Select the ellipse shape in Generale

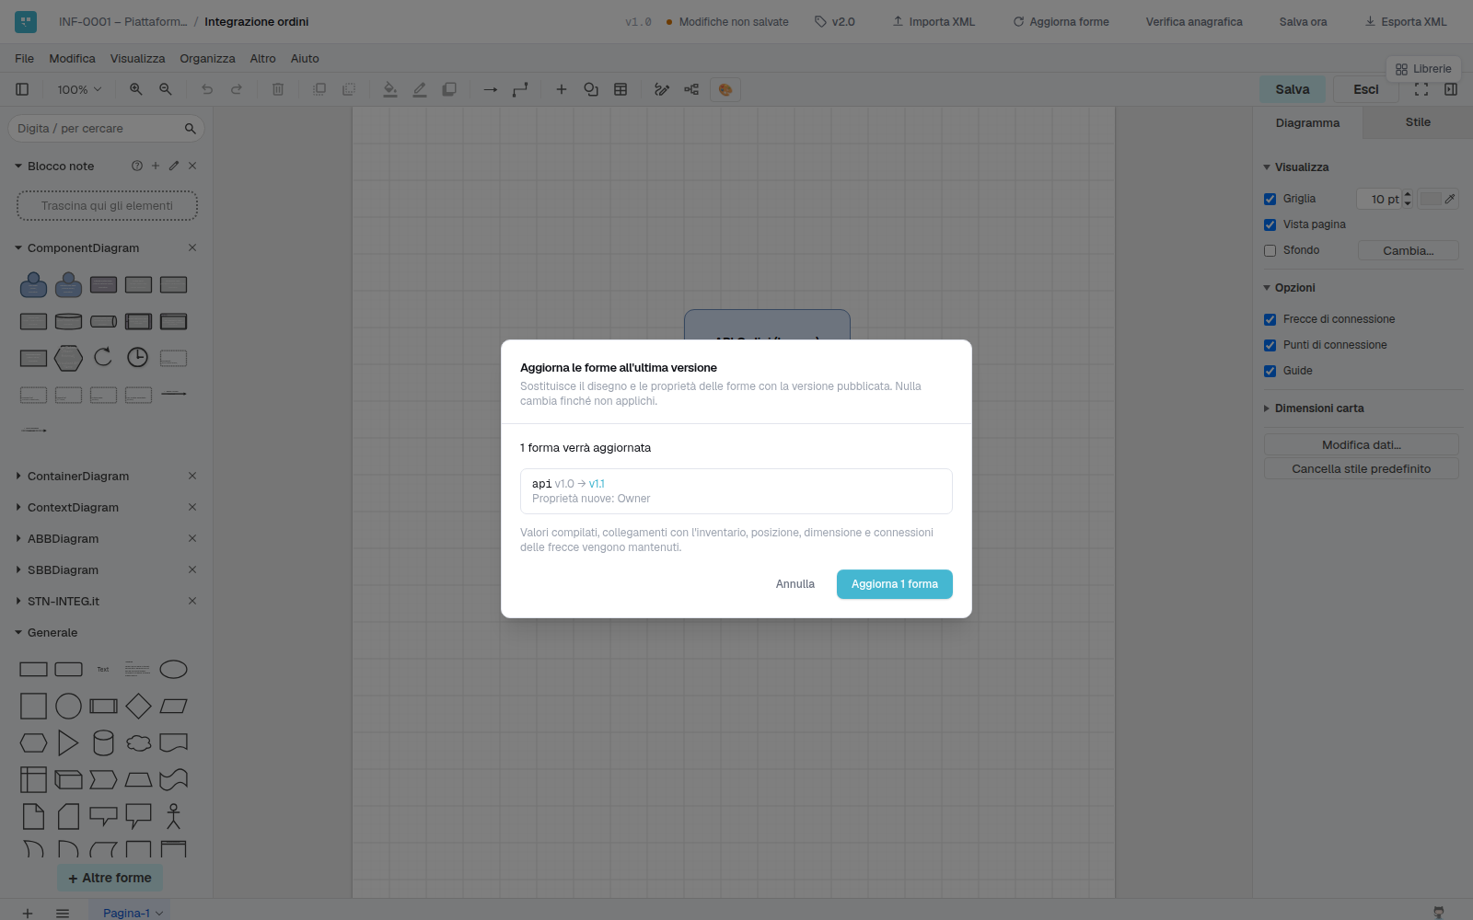173,669
